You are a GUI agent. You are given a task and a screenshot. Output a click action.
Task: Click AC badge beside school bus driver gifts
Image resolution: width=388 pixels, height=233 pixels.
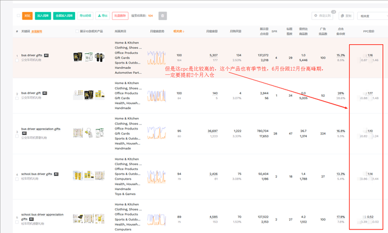[x=56, y=174]
